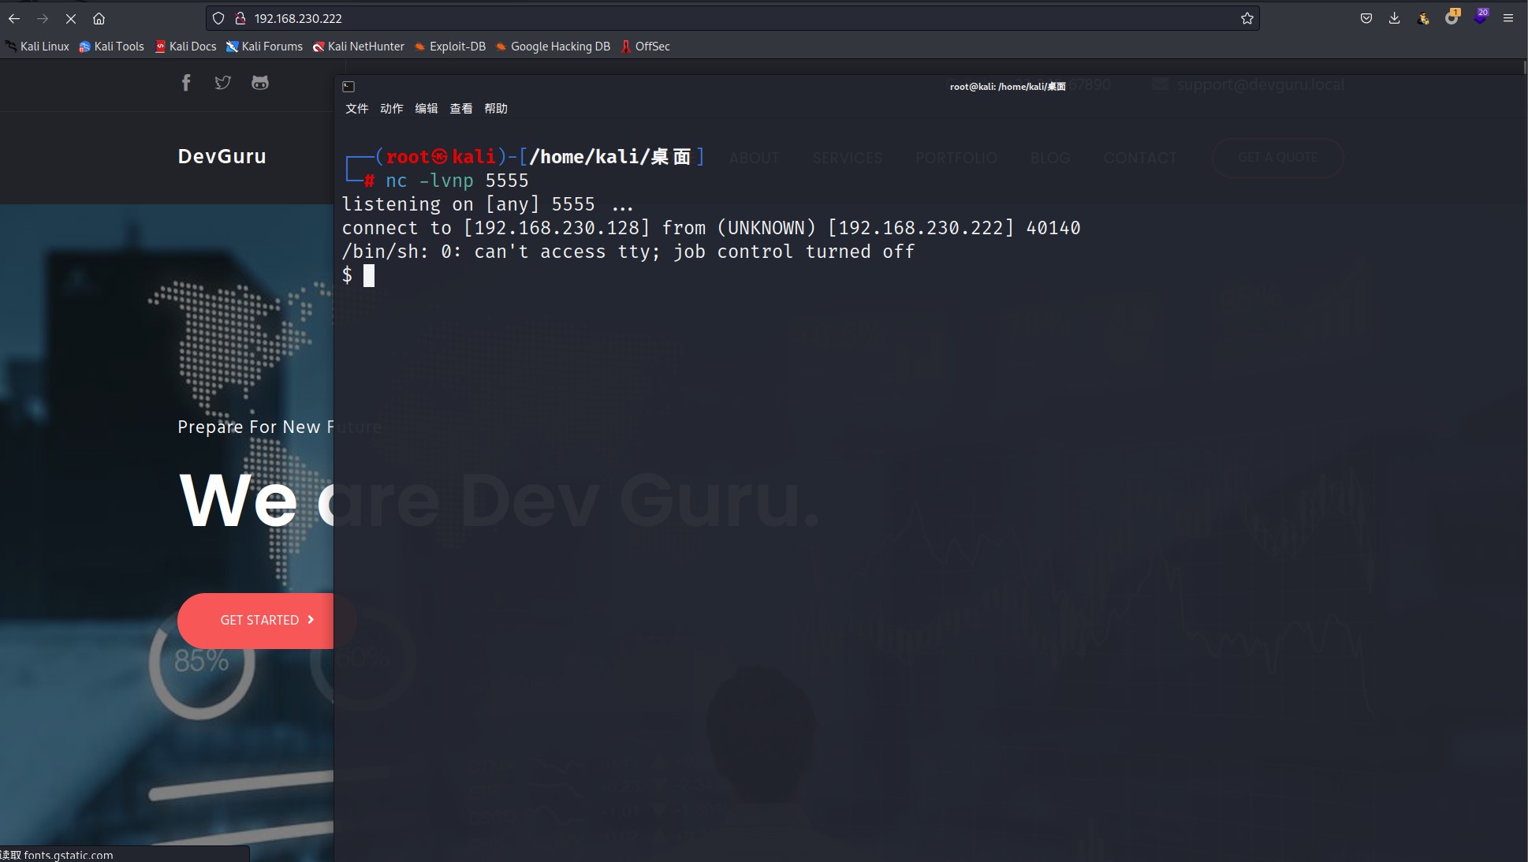Click the terminal shell prompt cursor
This screenshot has width=1528, height=862.
coord(368,275)
